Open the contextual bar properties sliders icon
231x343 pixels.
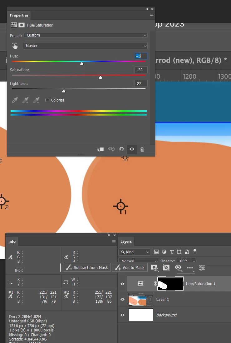pyautogui.click(x=202, y=267)
